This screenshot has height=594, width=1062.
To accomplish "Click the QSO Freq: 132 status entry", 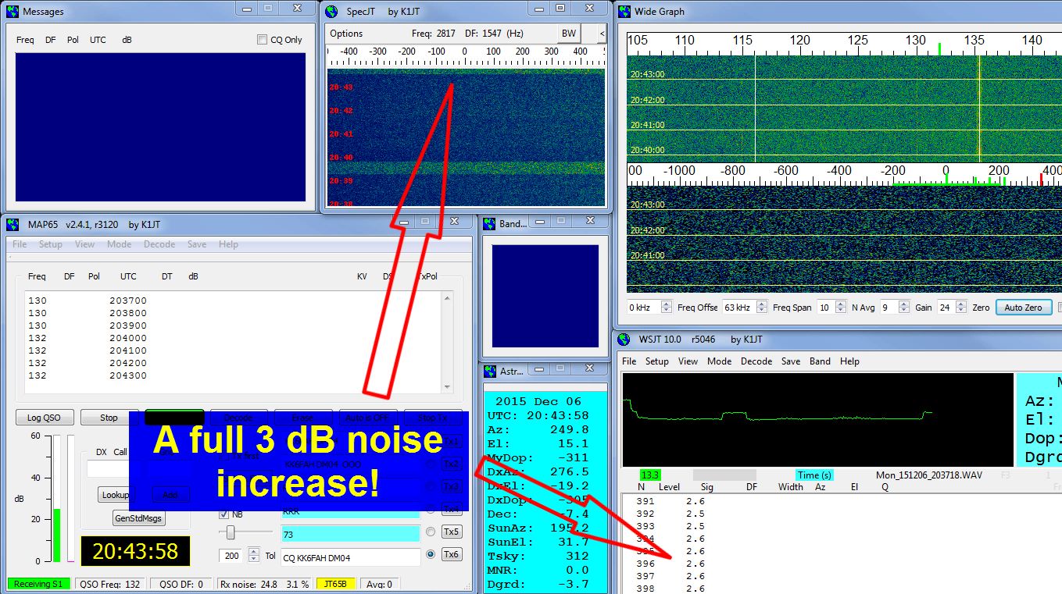I will pyautogui.click(x=110, y=584).
